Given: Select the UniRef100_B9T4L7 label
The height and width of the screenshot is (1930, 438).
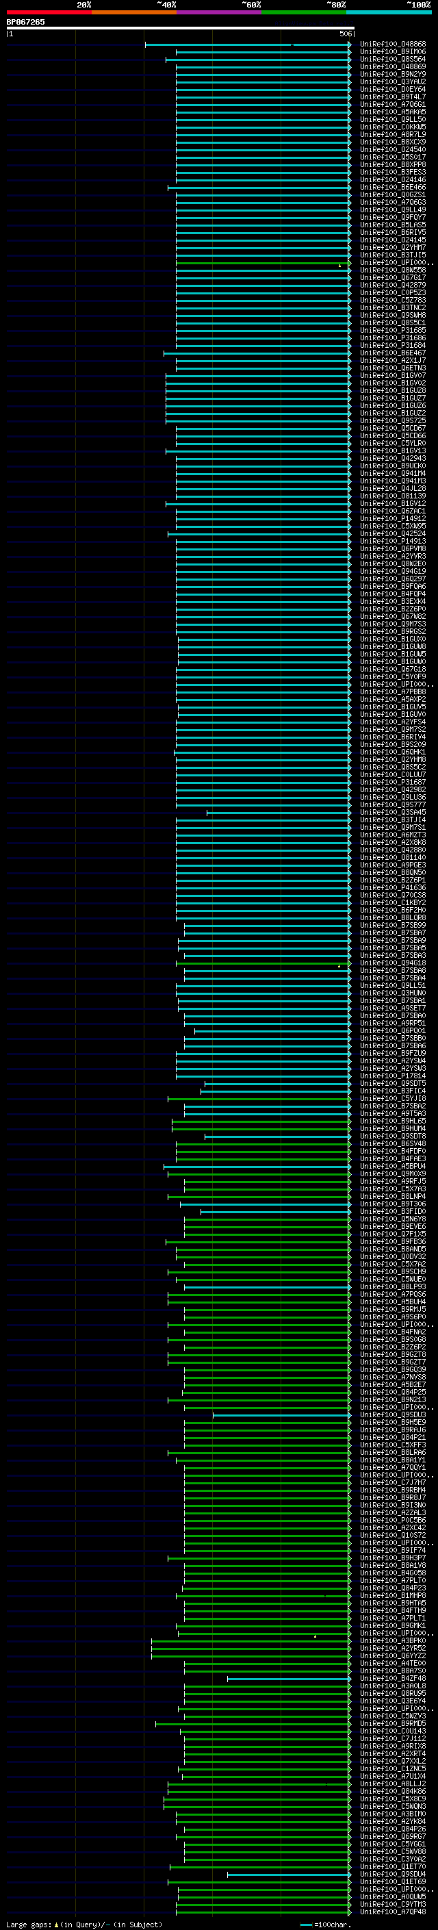Looking at the screenshot, I should click(x=393, y=97).
